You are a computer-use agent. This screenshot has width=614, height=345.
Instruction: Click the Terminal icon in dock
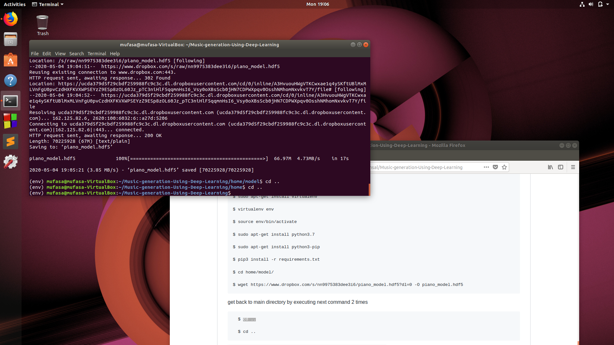[11, 101]
